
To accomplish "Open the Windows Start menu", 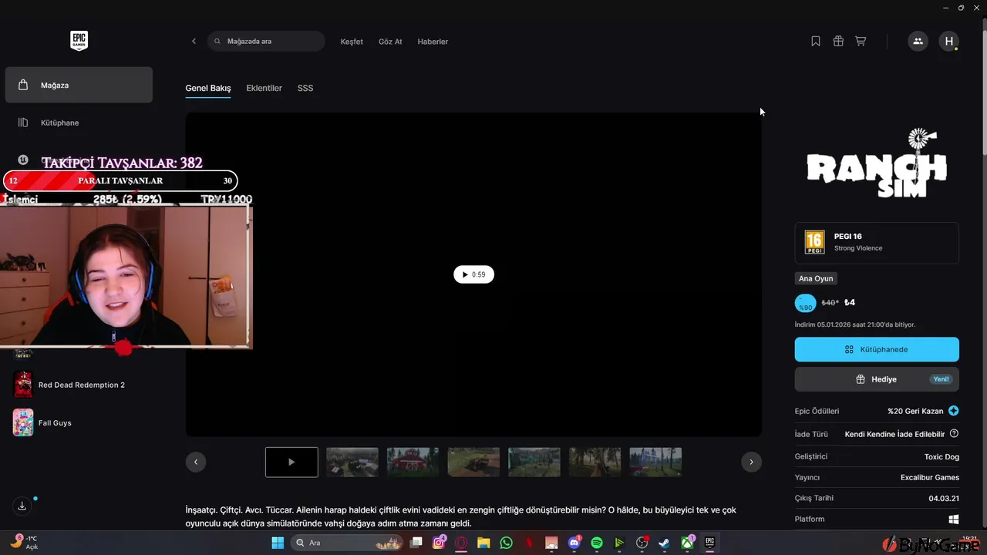I will click(278, 543).
